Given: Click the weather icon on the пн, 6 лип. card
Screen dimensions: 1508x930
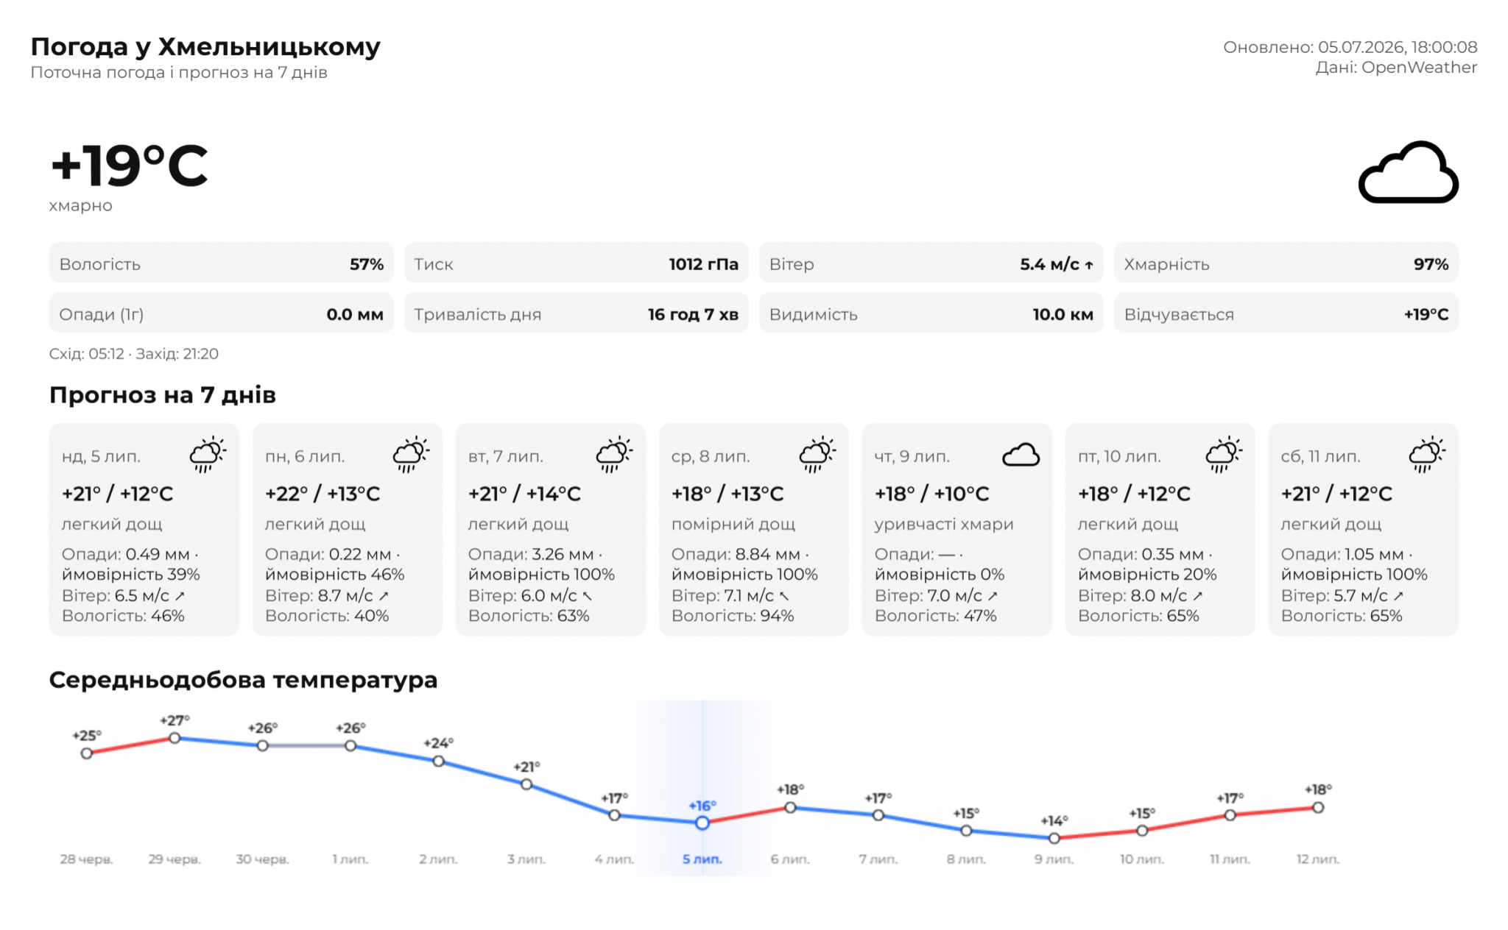Looking at the screenshot, I should 411,454.
